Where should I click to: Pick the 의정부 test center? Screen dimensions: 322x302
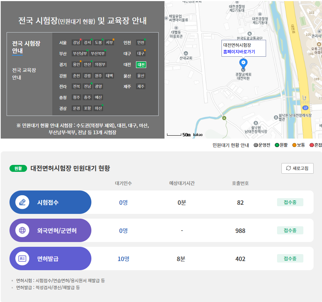point(100,64)
